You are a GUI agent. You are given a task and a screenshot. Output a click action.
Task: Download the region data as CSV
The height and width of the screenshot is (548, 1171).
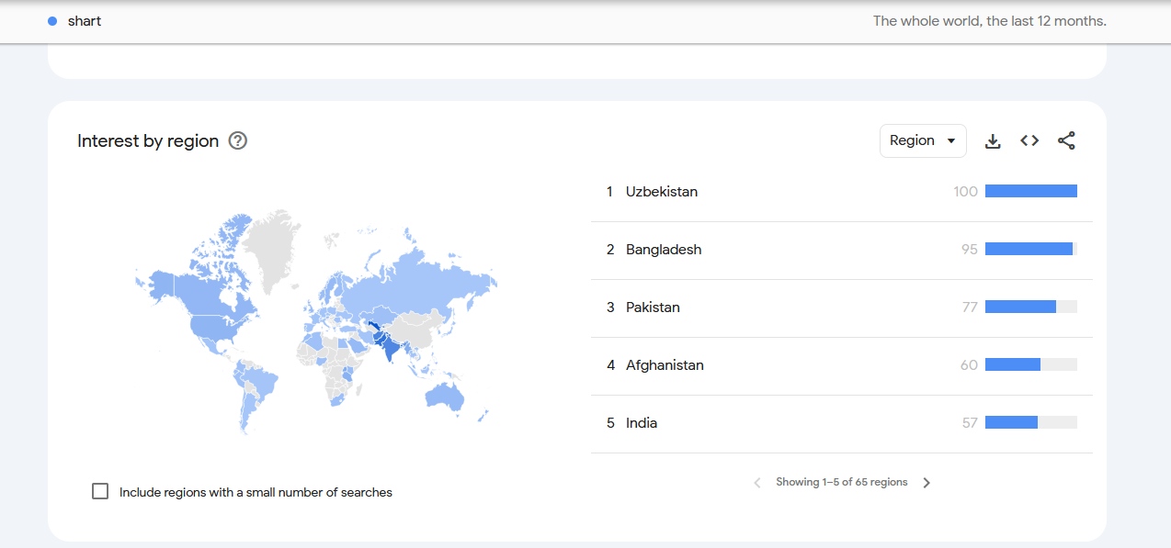pyautogui.click(x=993, y=140)
